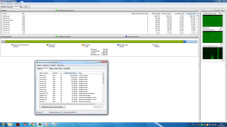Switch to Výkon tab in Task Manager

pos(56,68)
